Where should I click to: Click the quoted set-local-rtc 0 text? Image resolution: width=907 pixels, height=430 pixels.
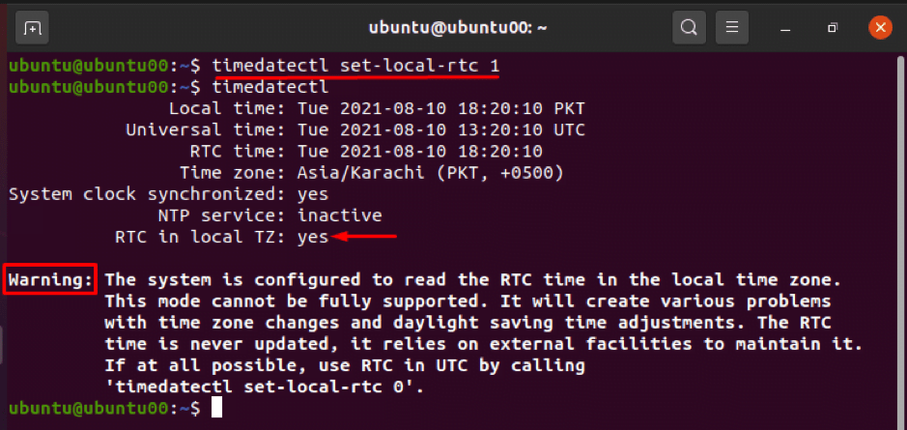(265, 387)
